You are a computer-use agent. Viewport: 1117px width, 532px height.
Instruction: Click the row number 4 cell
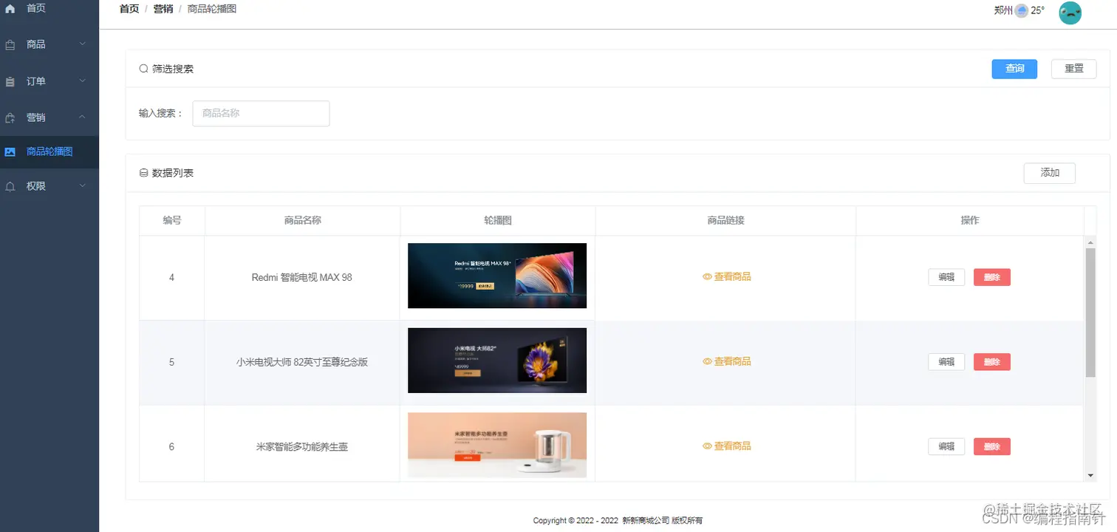[x=172, y=278]
